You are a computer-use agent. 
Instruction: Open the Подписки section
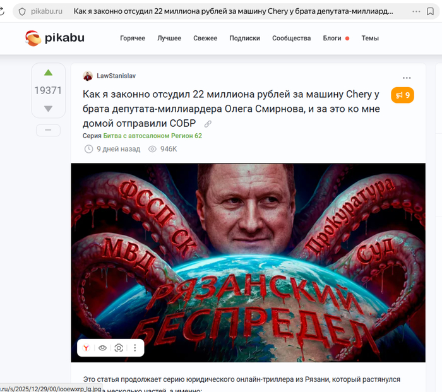245,38
